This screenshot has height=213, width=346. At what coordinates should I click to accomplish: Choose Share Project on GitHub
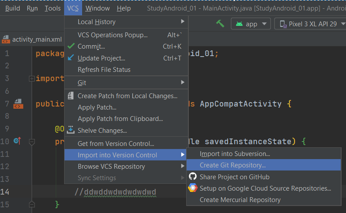click(x=264, y=177)
